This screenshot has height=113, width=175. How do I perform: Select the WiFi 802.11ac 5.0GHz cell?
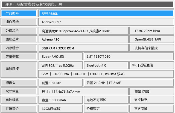(x=60, y=65)
